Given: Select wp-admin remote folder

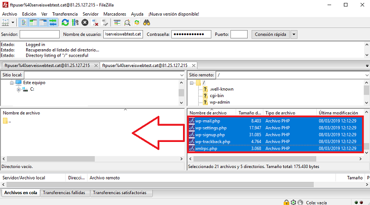Looking at the screenshot, I should [220, 102].
